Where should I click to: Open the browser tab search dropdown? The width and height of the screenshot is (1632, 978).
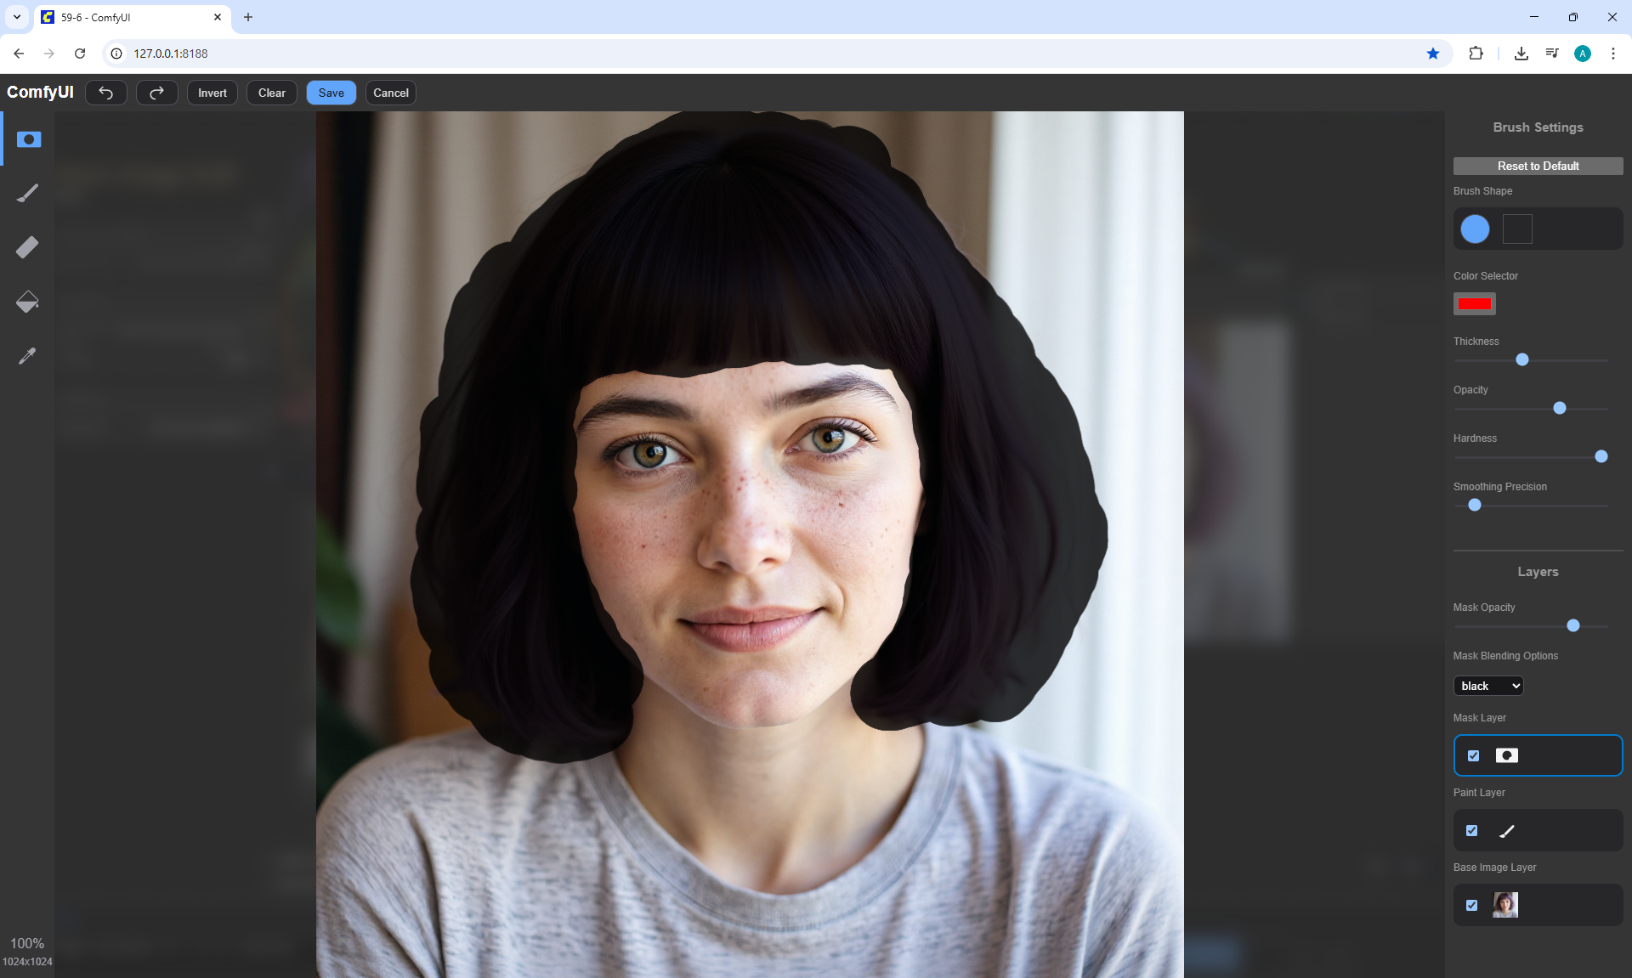16,17
